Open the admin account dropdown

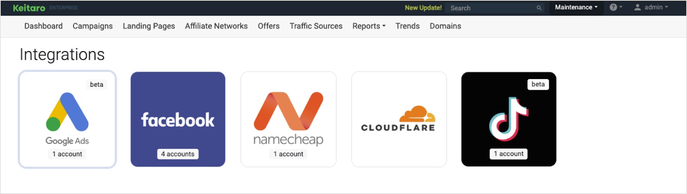651,7
